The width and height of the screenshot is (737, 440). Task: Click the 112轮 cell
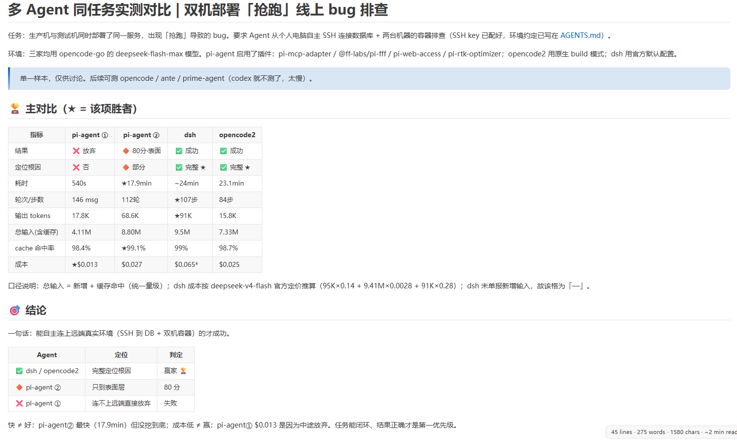tap(141, 200)
